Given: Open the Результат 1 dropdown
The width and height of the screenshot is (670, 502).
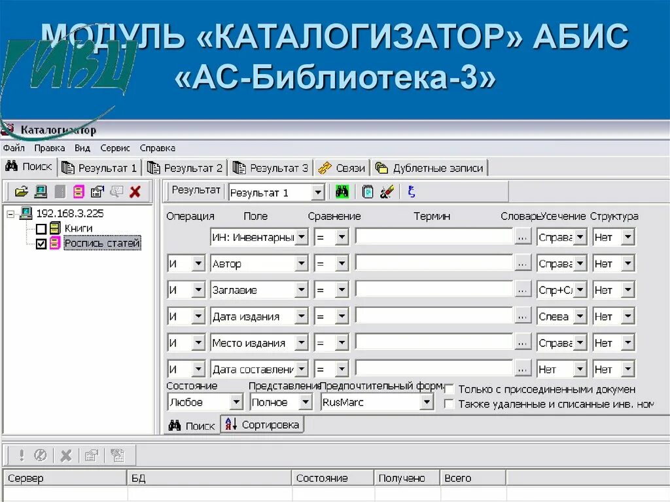Looking at the screenshot, I should tap(317, 193).
